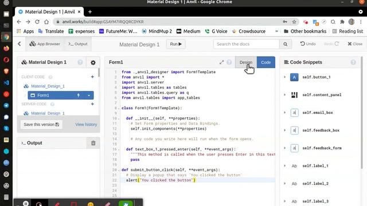Go back using editor left chevron
367x206 pixels.
[19, 43]
